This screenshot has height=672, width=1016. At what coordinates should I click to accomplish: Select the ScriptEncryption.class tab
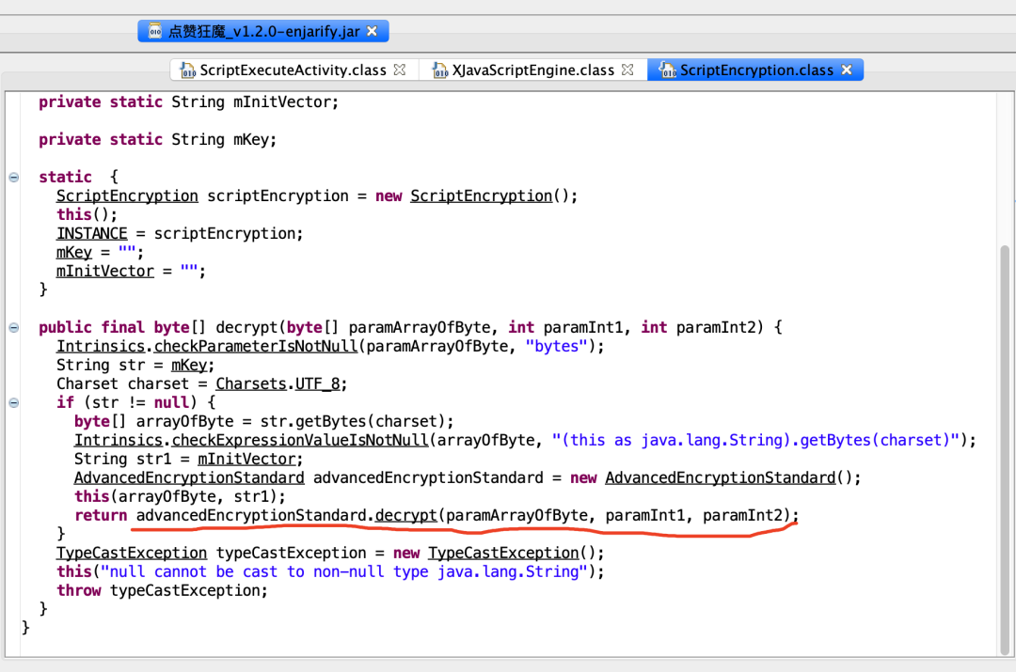coord(755,70)
